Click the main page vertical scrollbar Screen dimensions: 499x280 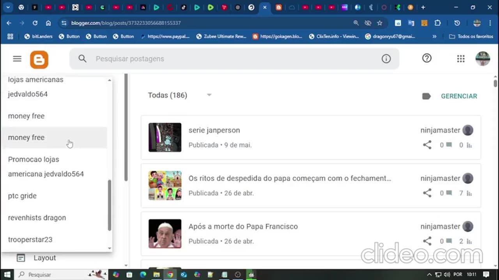coord(495,83)
